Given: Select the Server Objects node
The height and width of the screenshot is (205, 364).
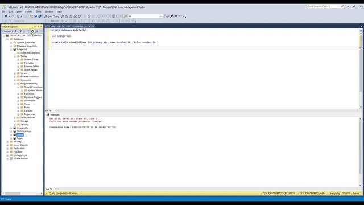Looking at the screenshot, I should 20,145.
